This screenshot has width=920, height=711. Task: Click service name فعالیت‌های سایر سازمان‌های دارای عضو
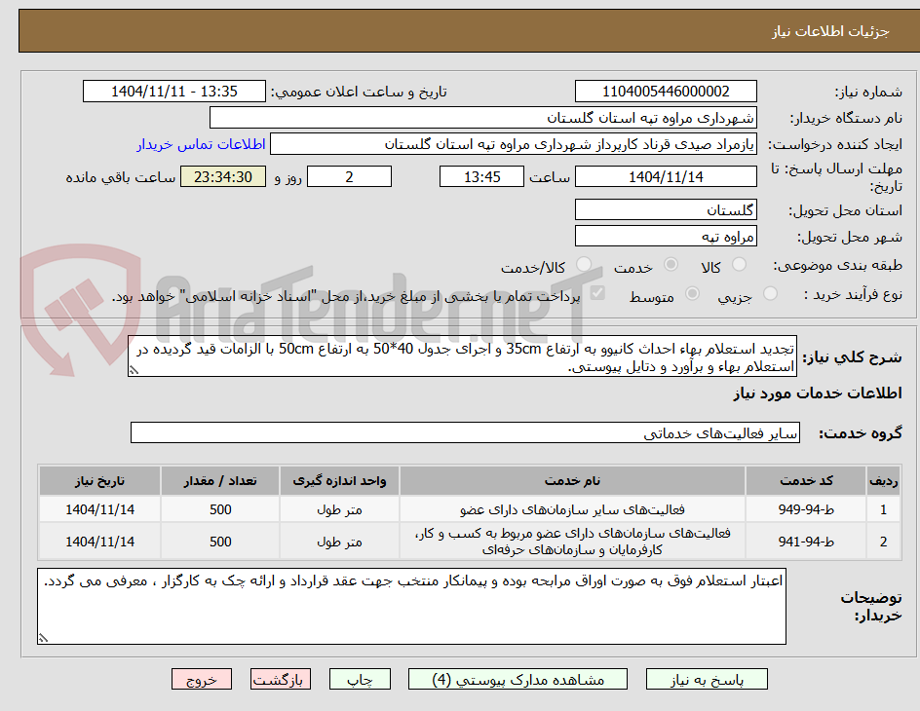[572, 509]
